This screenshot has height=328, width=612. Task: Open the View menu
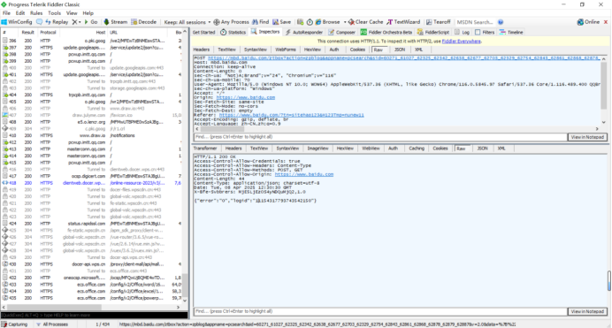pos(72,13)
